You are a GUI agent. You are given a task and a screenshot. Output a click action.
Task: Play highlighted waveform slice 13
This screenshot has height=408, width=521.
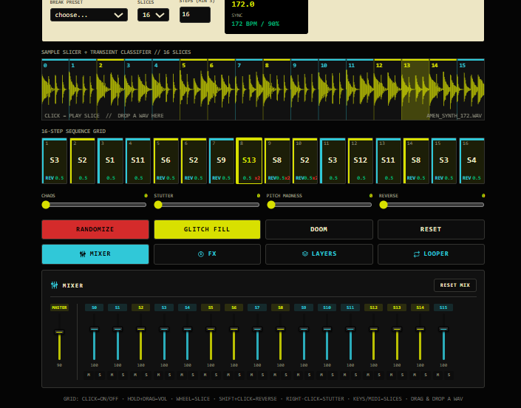415,89
